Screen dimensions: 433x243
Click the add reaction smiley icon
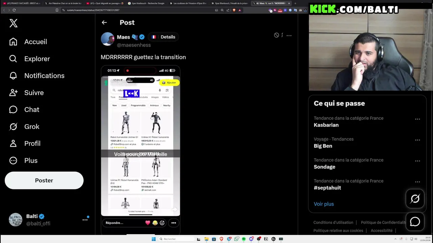pyautogui.click(x=162, y=223)
